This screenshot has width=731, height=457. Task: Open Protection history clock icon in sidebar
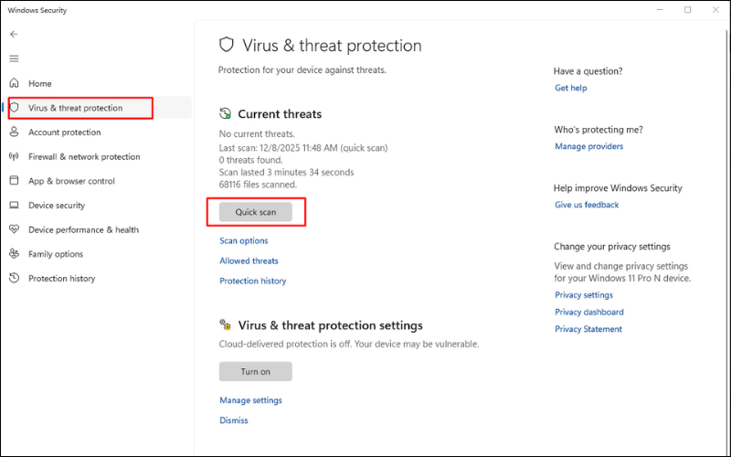click(x=15, y=279)
